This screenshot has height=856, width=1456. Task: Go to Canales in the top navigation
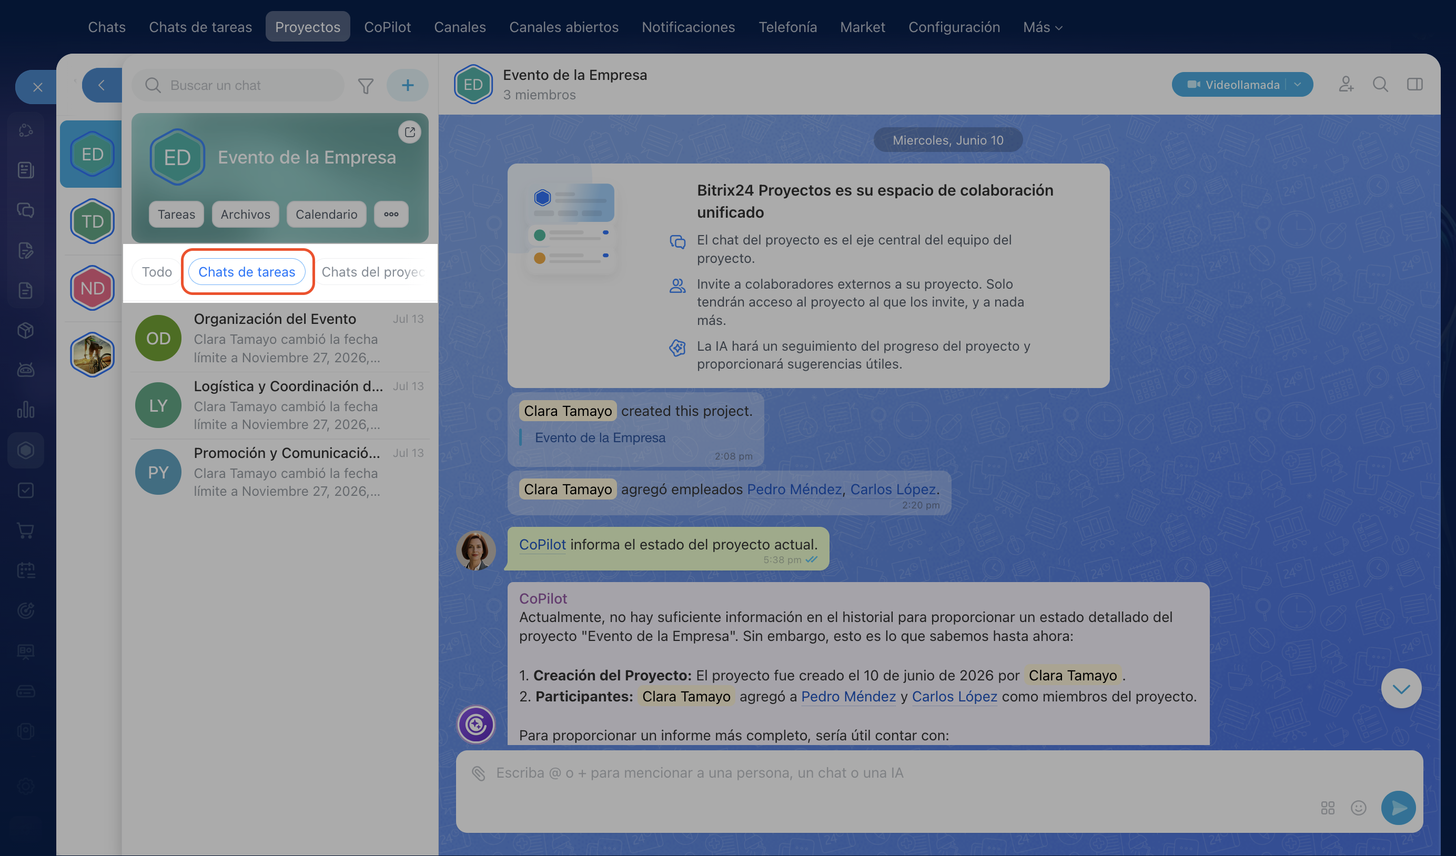tap(460, 27)
